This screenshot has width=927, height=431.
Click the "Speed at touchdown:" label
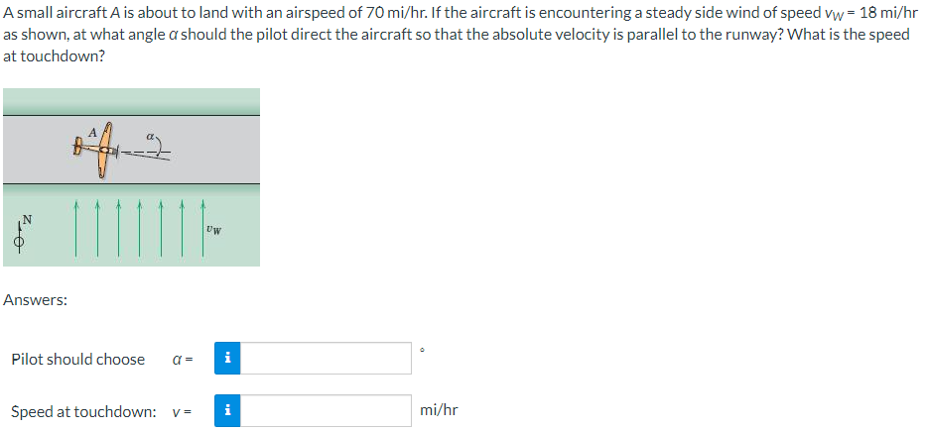[x=84, y=411]
